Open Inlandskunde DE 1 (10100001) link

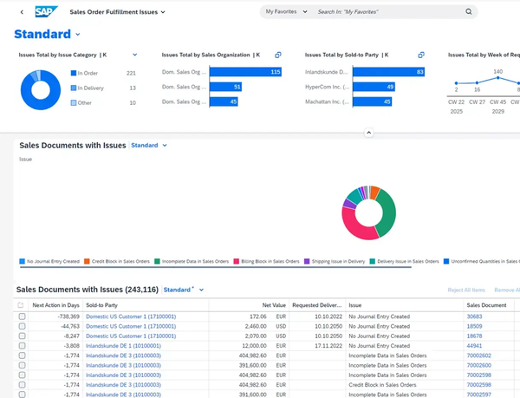point(125,345)
